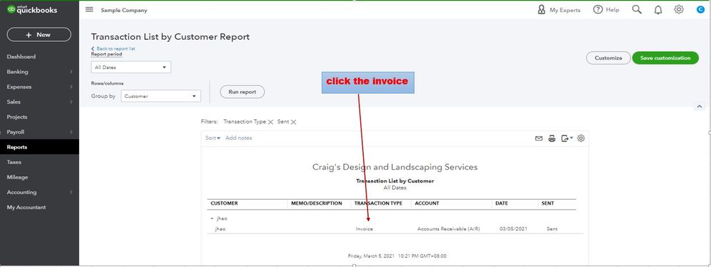The height and width of the screenshot is (267, 711).
Task: Click the Customize button
Action: tap(608, 58)
